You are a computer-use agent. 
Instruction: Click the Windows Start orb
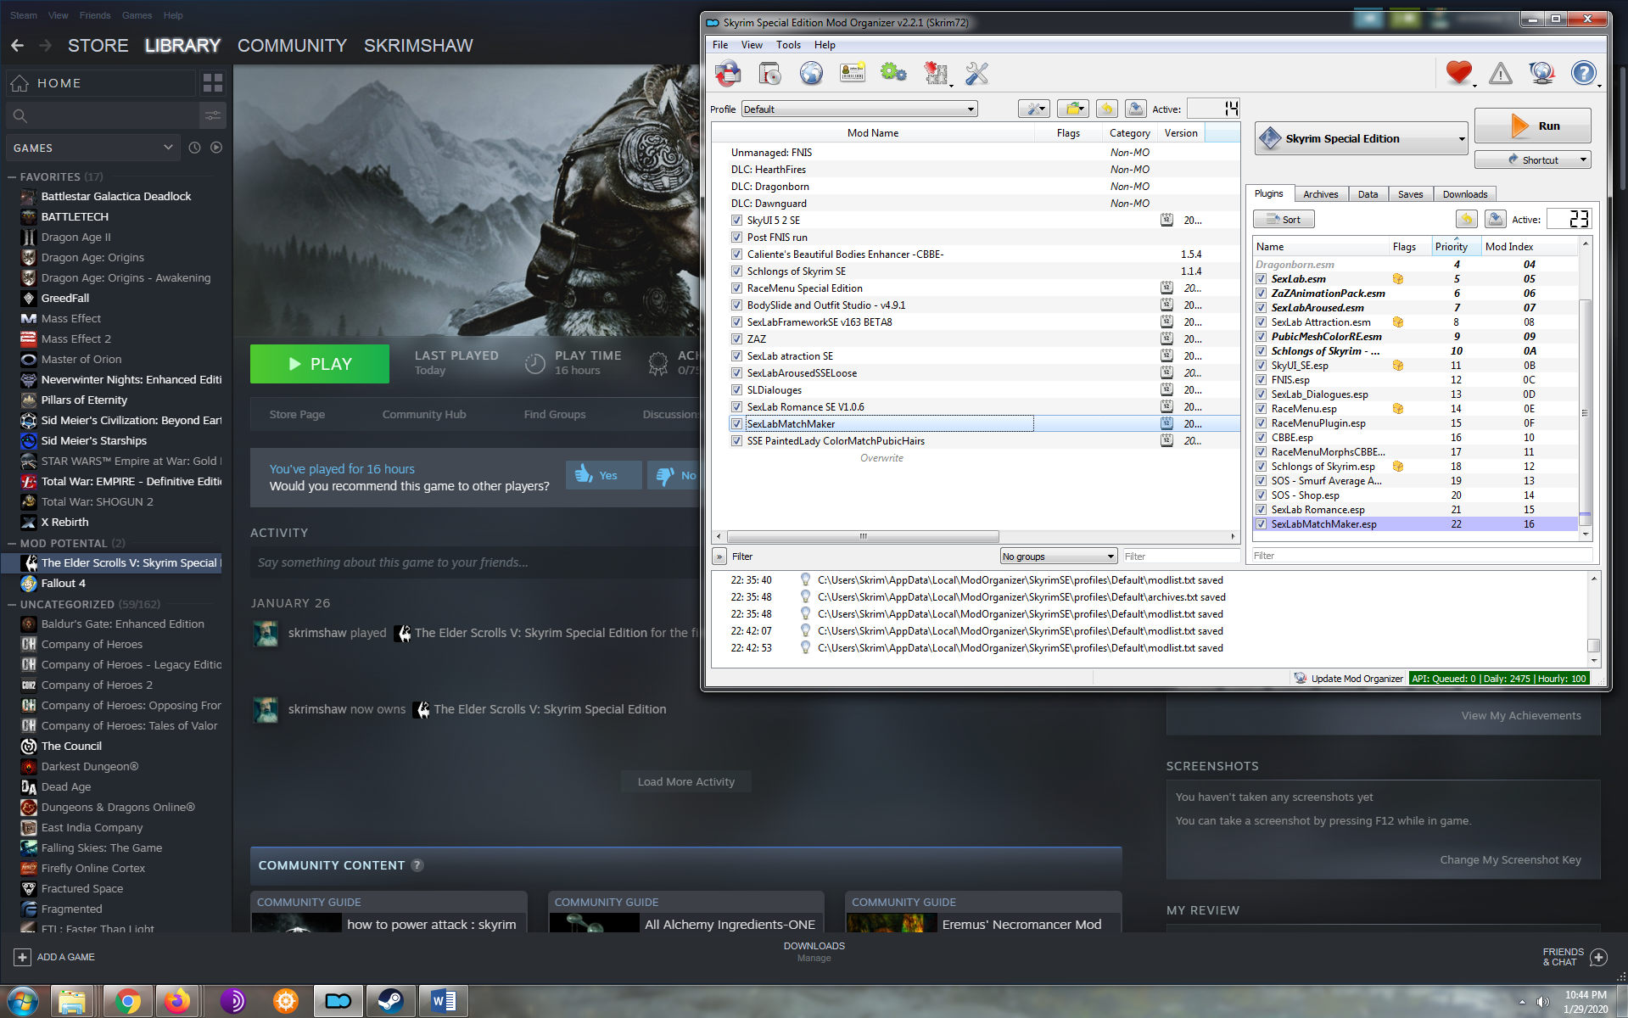pos(23,1002)
